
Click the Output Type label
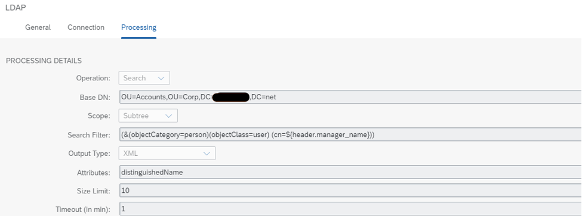(x=90, y=153)
